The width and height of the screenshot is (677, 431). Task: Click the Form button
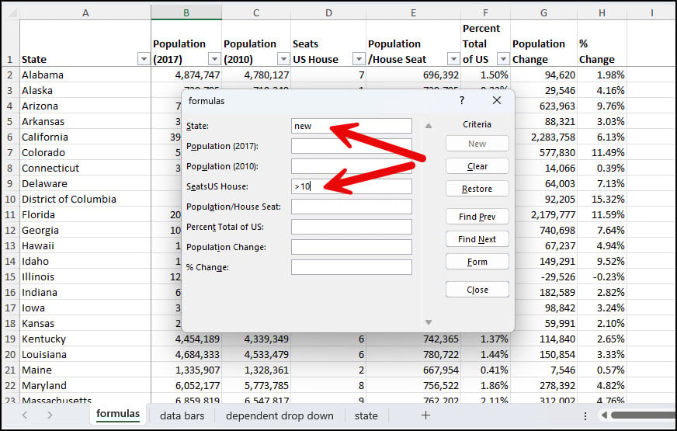pyautogui.click(x=477, y=262)
